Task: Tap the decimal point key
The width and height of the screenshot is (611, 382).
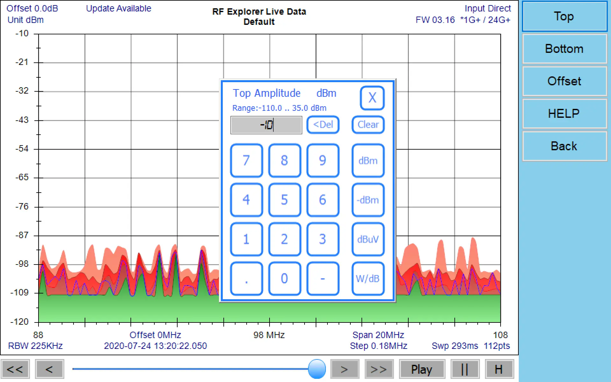Action: (x=246, y=279)
